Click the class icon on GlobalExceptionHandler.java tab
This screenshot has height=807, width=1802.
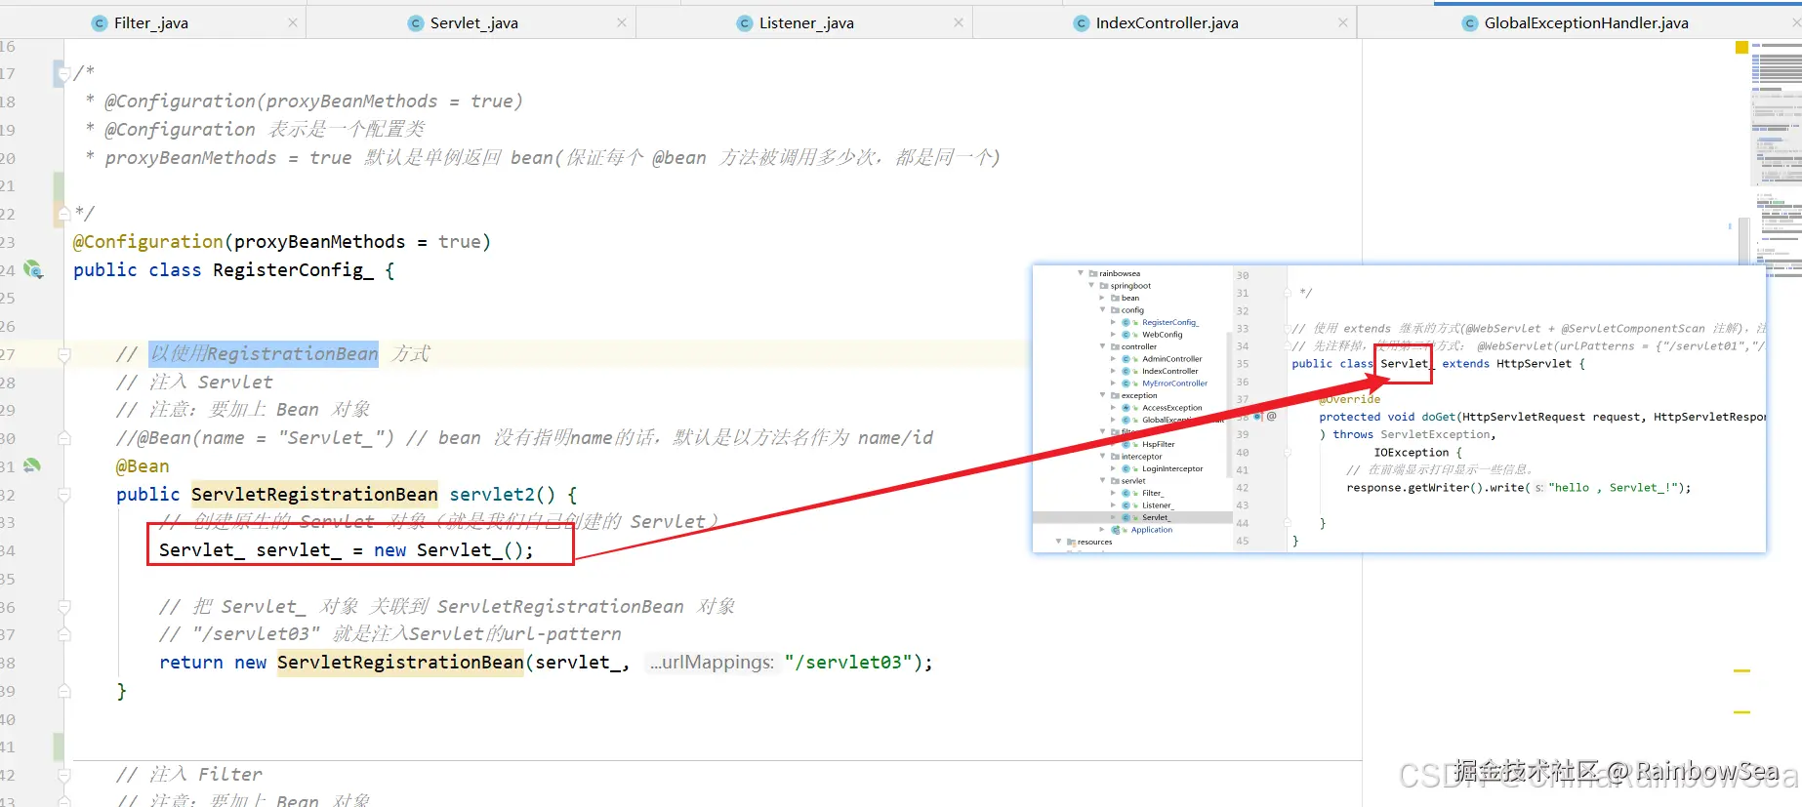click(x=1469, y=23)
